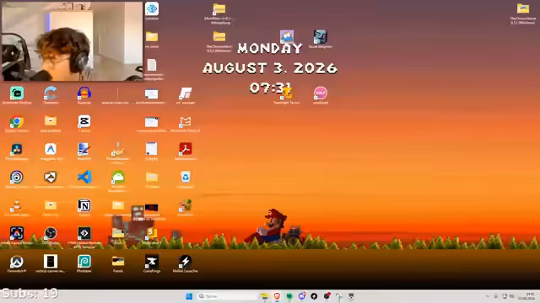Launch the CapCut shortcut
The image size is (540, 303).
84,121
